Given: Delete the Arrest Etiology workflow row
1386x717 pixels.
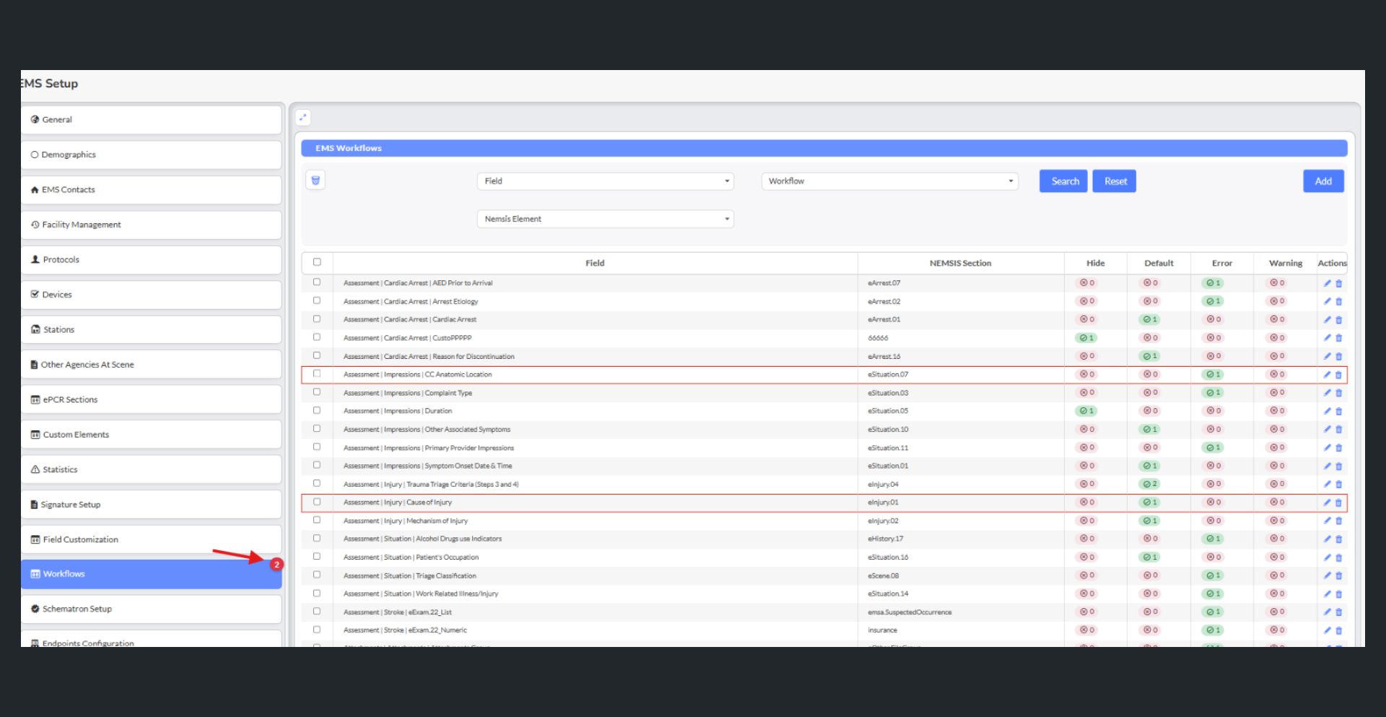Looking at the screenshot, I should 1339,302.
